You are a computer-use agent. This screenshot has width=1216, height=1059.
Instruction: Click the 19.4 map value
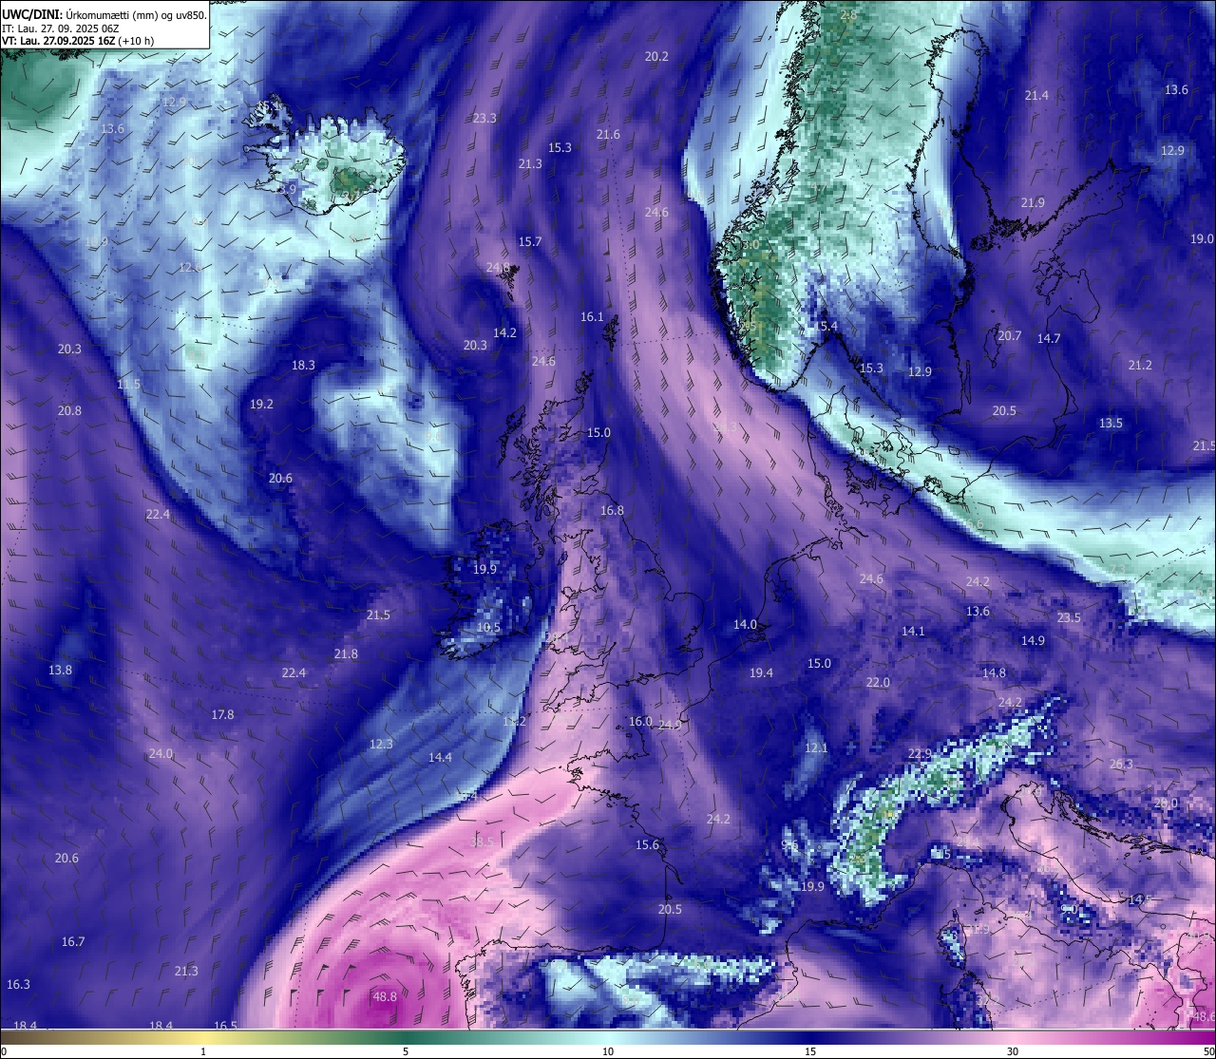[761, 672]
